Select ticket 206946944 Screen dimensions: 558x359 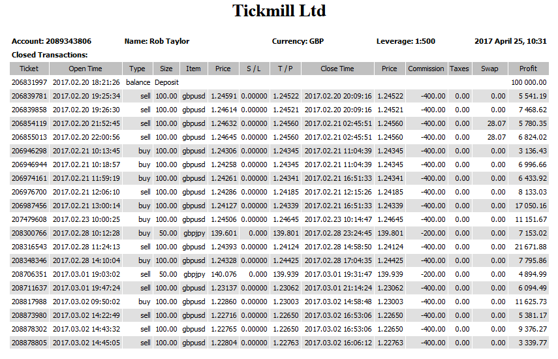(x=29, y=164)
